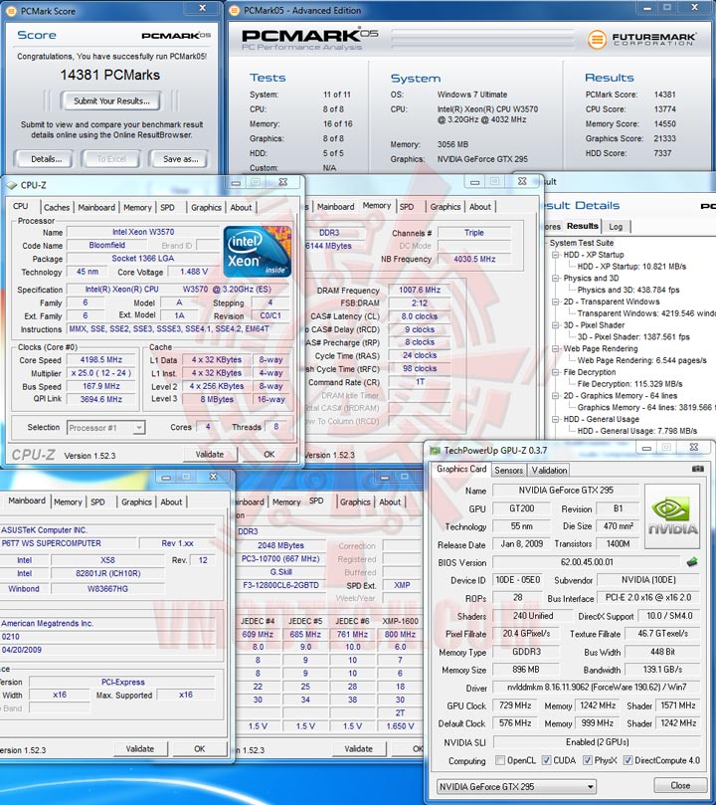Click the HDD - XP Startup: 10.821 MB/s result
This screenshot has width=716, height=805.
click(x=631, y=267)
